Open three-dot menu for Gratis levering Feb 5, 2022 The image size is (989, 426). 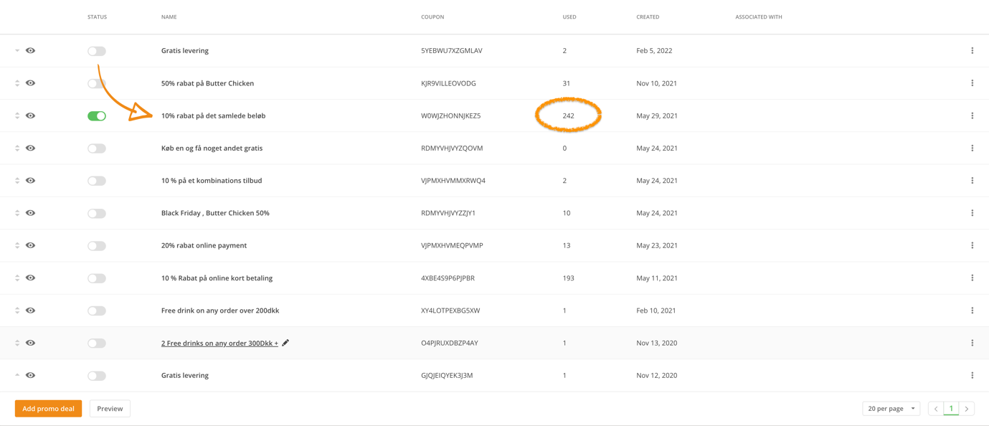[x=972, y=51]
